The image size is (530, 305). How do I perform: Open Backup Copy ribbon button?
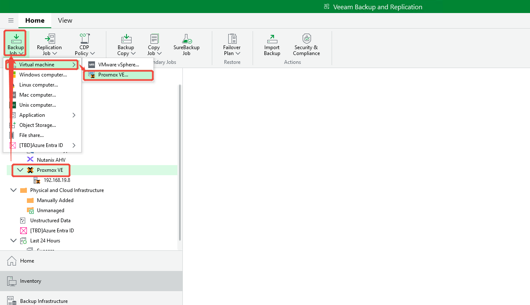pos(126,45)
